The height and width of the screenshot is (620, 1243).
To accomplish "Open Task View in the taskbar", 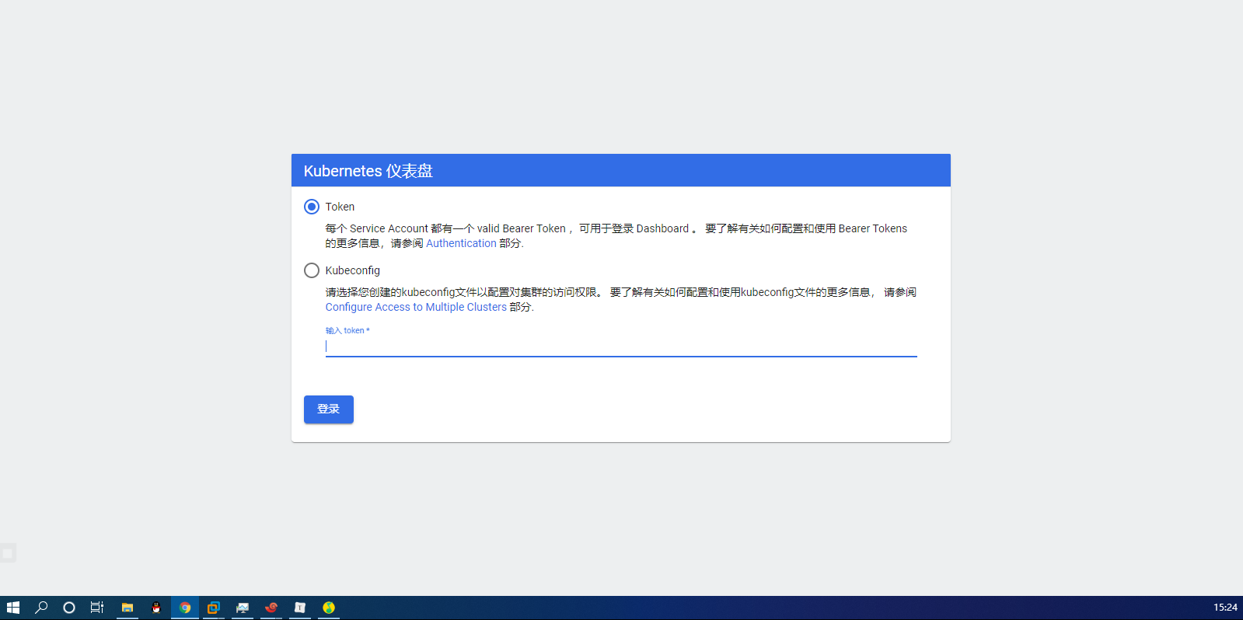I will 97,608.
